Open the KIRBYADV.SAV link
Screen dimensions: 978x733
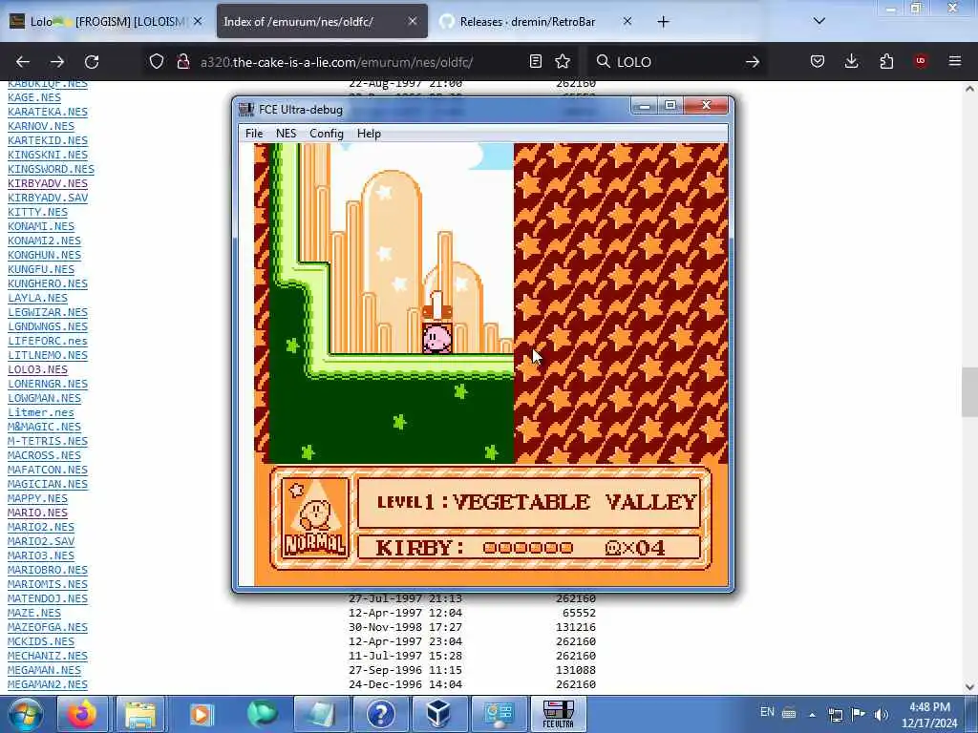click(x=48, y=198)
